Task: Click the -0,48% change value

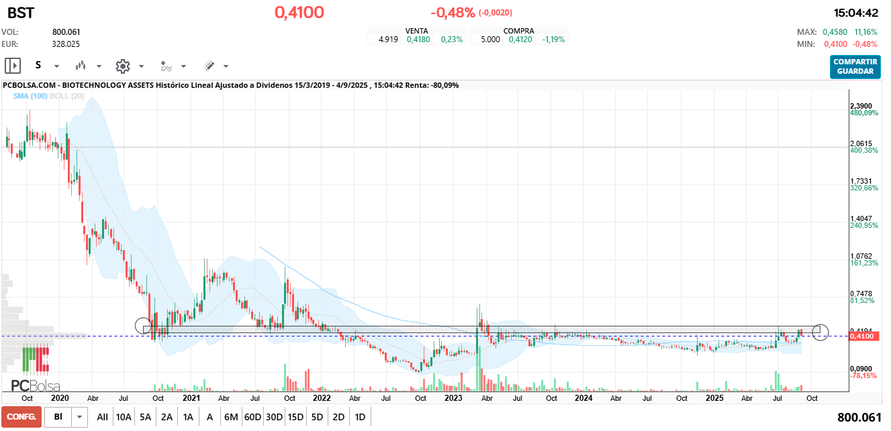Action: (x=453, y=13)
